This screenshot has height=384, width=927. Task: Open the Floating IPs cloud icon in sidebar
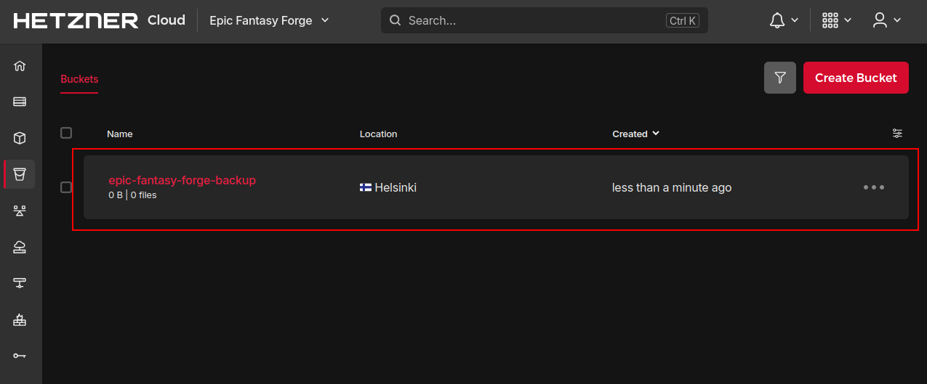point(20,247)
